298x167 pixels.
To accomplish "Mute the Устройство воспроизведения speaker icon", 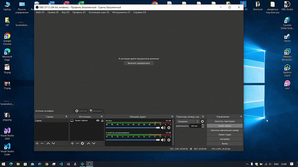I will coord(163,140).
